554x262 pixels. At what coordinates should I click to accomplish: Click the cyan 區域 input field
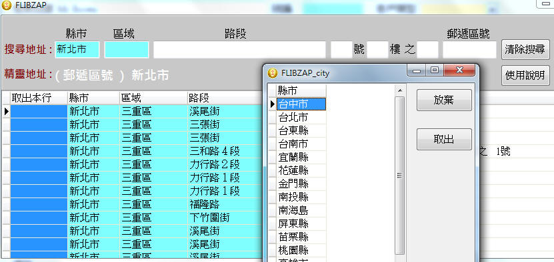click(x=127, y=49)
